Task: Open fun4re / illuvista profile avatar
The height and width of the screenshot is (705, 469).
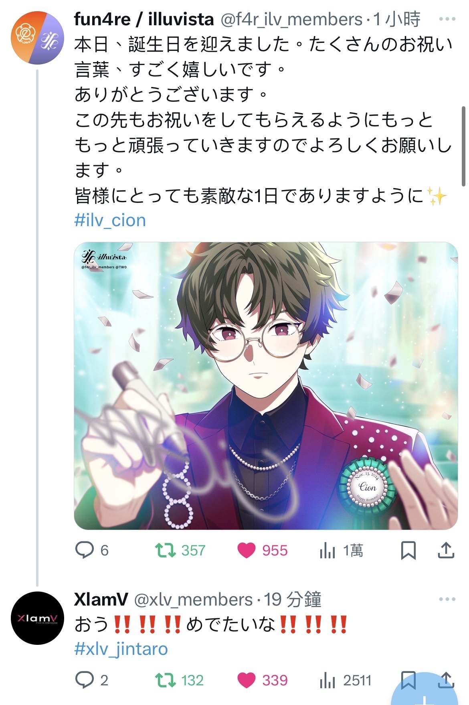Action: (37, 38)
